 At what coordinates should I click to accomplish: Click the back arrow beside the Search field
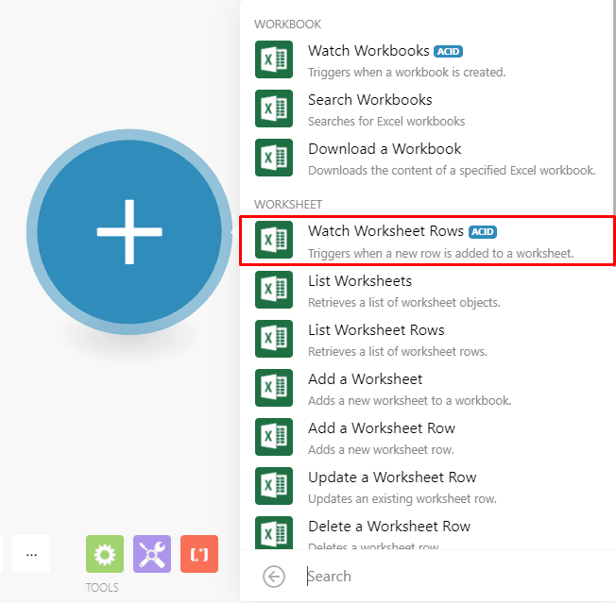(274, 577)
